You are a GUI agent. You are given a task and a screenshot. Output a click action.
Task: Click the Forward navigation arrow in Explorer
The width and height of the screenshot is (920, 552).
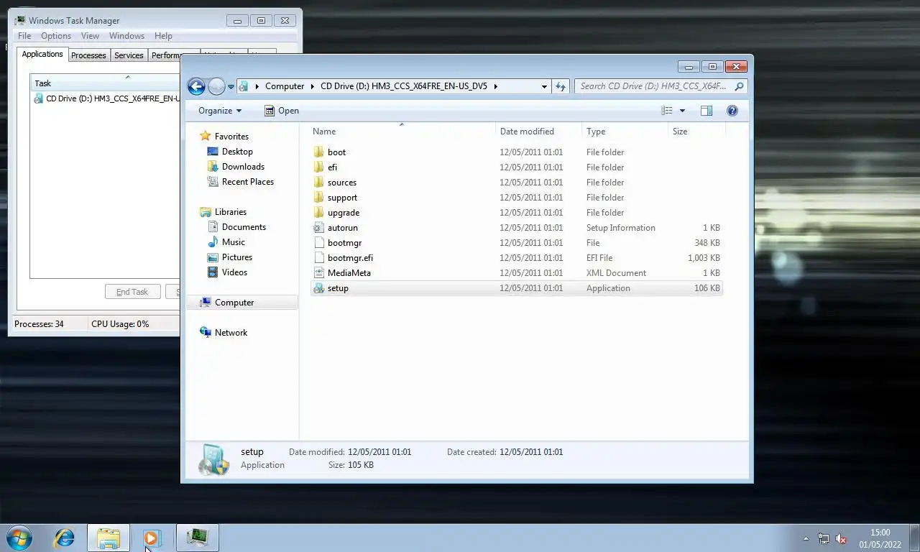(216, 86)
